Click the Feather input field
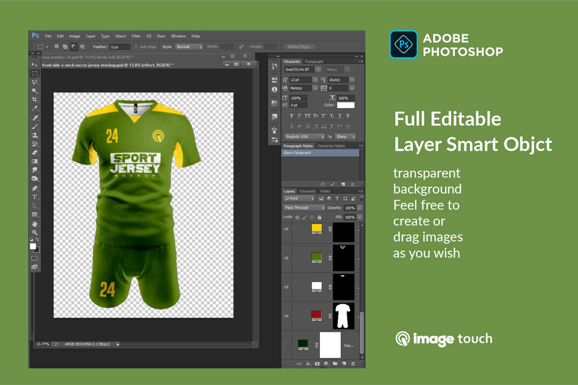Viewport: 578px width, 385px height. tap(120, 47)
